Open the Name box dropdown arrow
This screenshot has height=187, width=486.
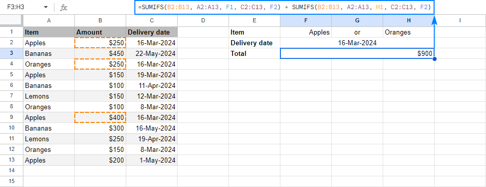click(x=46, y=7)
